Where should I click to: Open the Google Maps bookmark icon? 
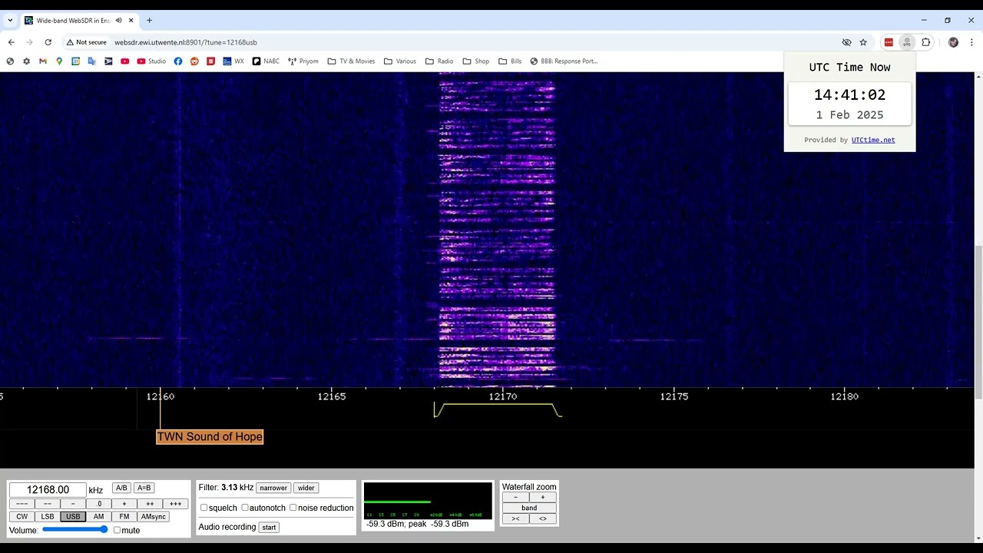click(59, 61)
